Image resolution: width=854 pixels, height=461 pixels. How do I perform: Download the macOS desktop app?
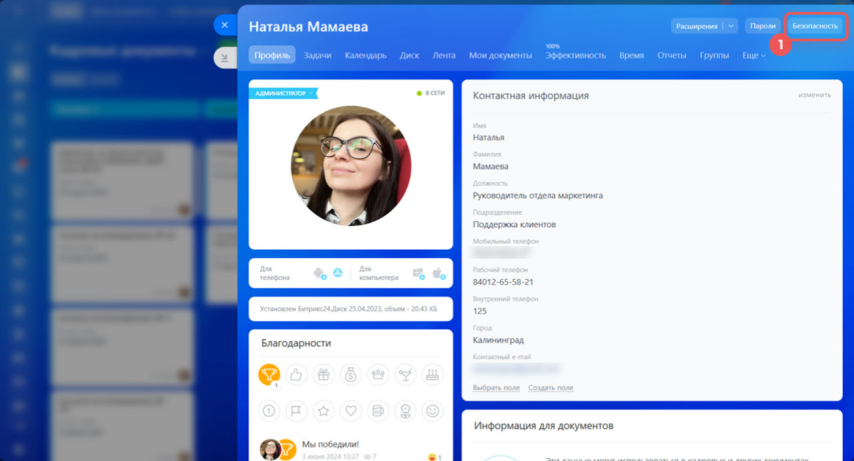coord(439,273)
